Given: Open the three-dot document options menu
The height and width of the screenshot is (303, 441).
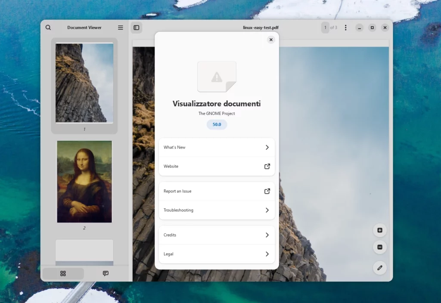Looking at the screenshot, I should (x=346, y=28).
